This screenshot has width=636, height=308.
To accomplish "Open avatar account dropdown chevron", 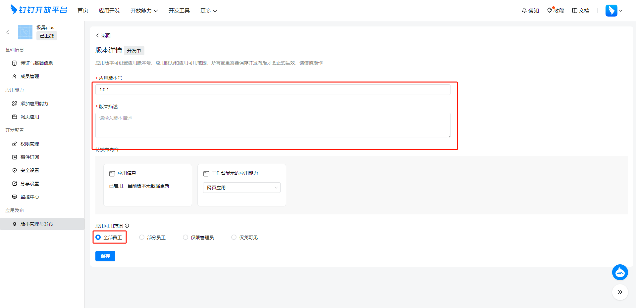I will (621, 11).
